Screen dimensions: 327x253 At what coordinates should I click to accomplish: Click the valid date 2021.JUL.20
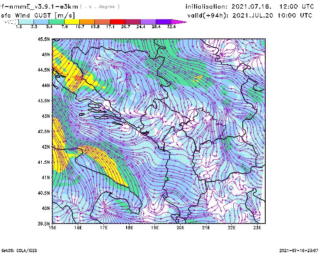pos(253,16)
